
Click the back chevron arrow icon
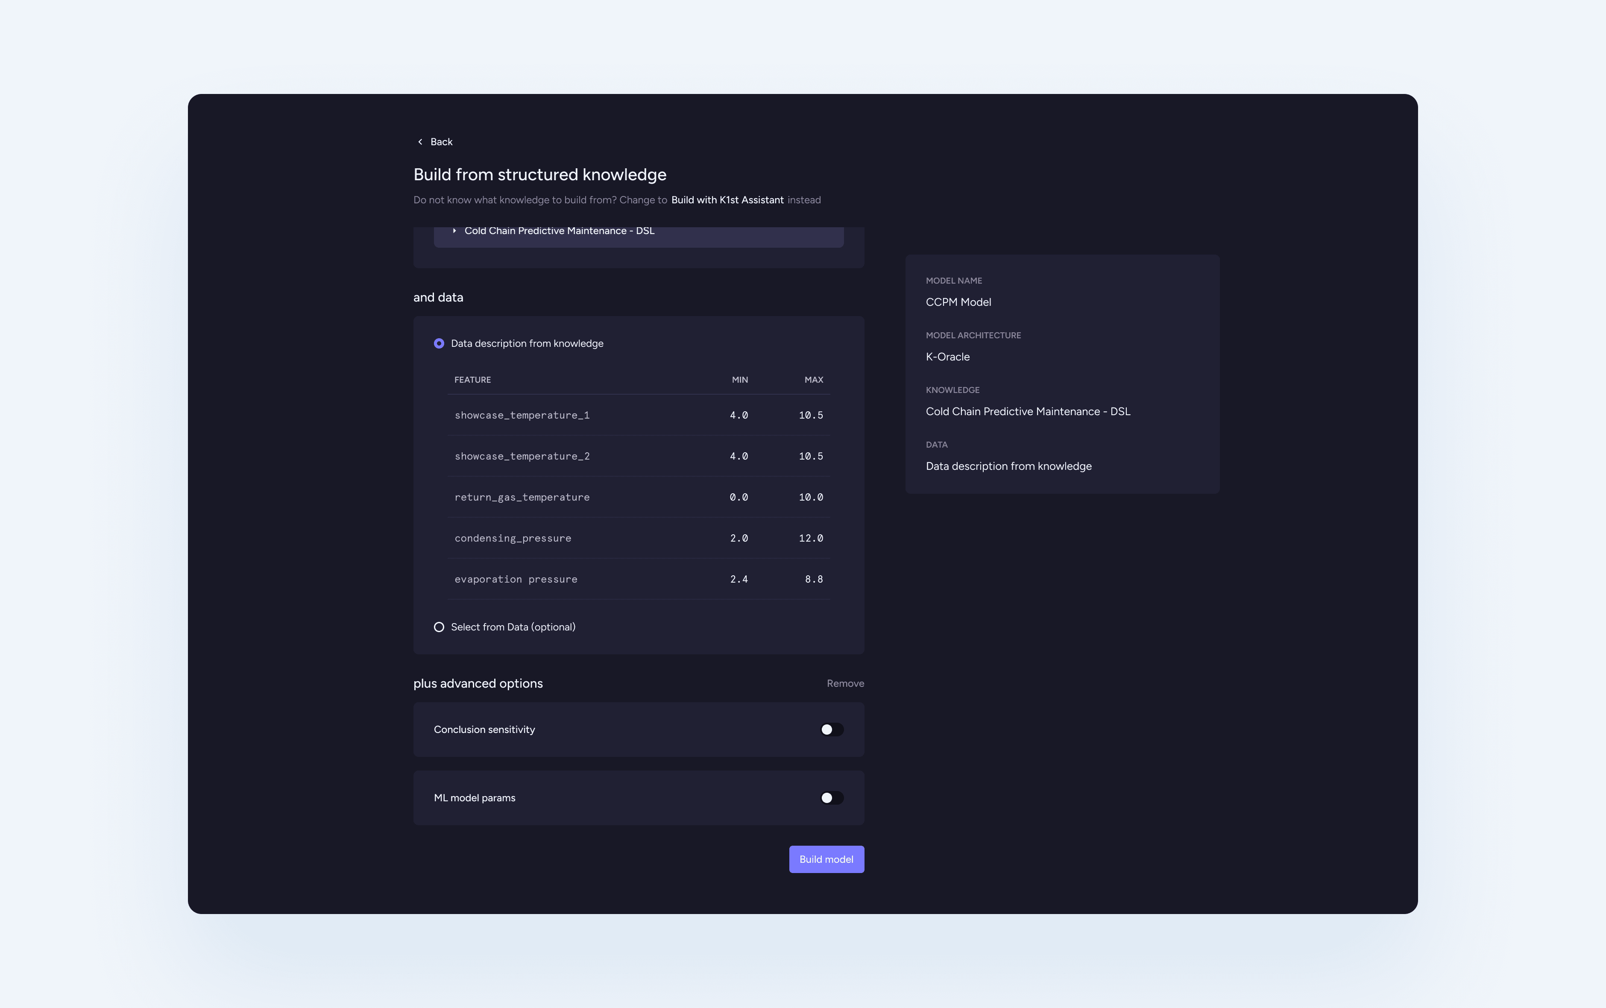pyautogui.click(x=420, y=142)
